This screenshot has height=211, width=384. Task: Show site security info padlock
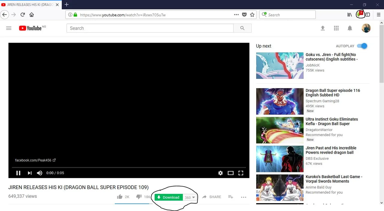(x=75, y=15)
